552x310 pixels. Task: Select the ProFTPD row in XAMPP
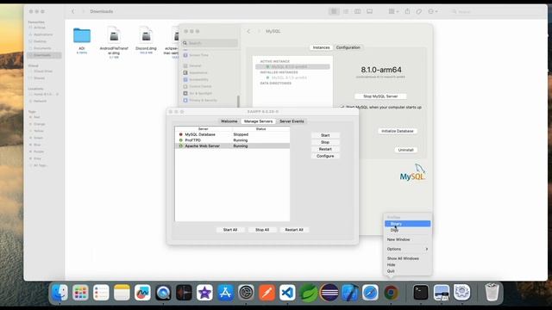click(232, 140)
